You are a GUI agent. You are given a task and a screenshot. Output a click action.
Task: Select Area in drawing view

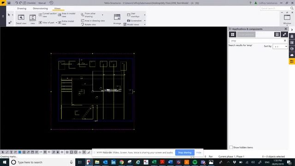click(93, 21)
